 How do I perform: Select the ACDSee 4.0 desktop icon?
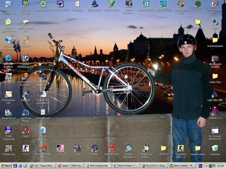[8, 76]
